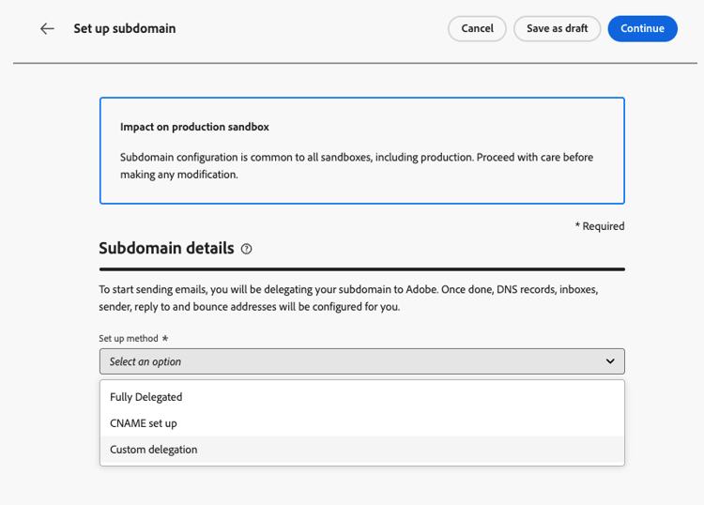
Task: Click the 'Set up method' field label
Action: point(129,338)
